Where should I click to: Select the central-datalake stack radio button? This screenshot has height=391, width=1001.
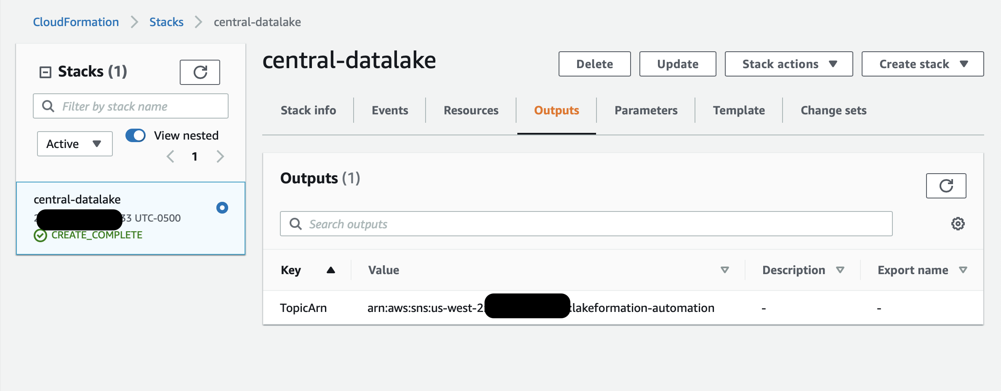(x=222, y=208)
